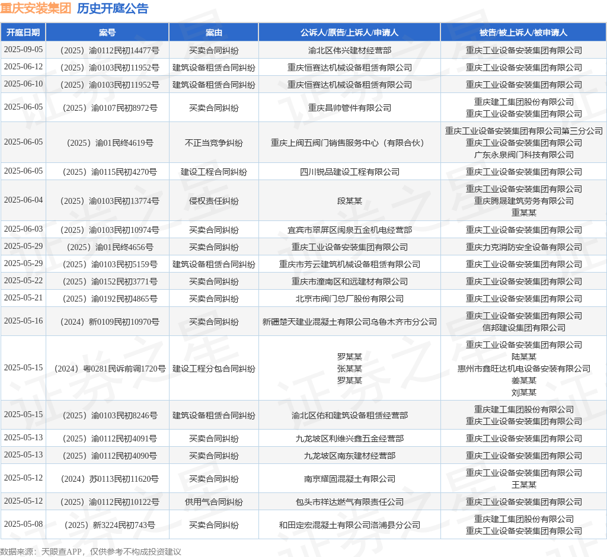
Task: Click the 公诉人/原告/上诉人/申请人 column header
Action: click(x=349, y=33)
